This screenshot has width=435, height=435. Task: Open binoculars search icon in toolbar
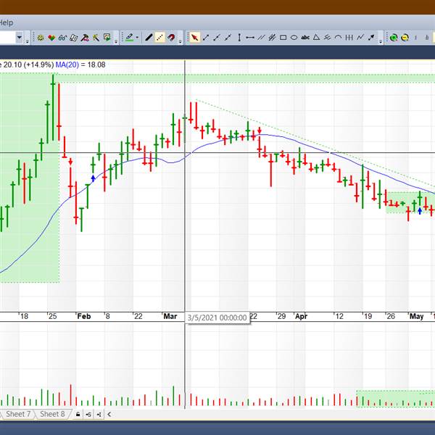[x=62, y=38]
